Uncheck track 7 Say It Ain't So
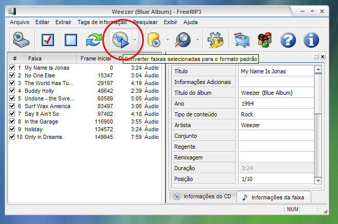Screen dimensions: 338x224 [12, 114]
